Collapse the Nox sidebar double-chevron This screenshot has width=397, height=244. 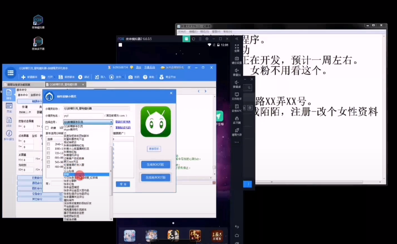237,39
